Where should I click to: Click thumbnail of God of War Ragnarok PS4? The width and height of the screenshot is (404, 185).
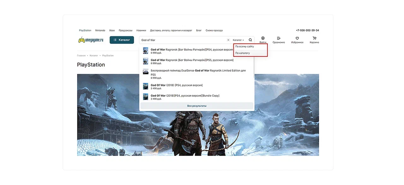click(146, 51)
